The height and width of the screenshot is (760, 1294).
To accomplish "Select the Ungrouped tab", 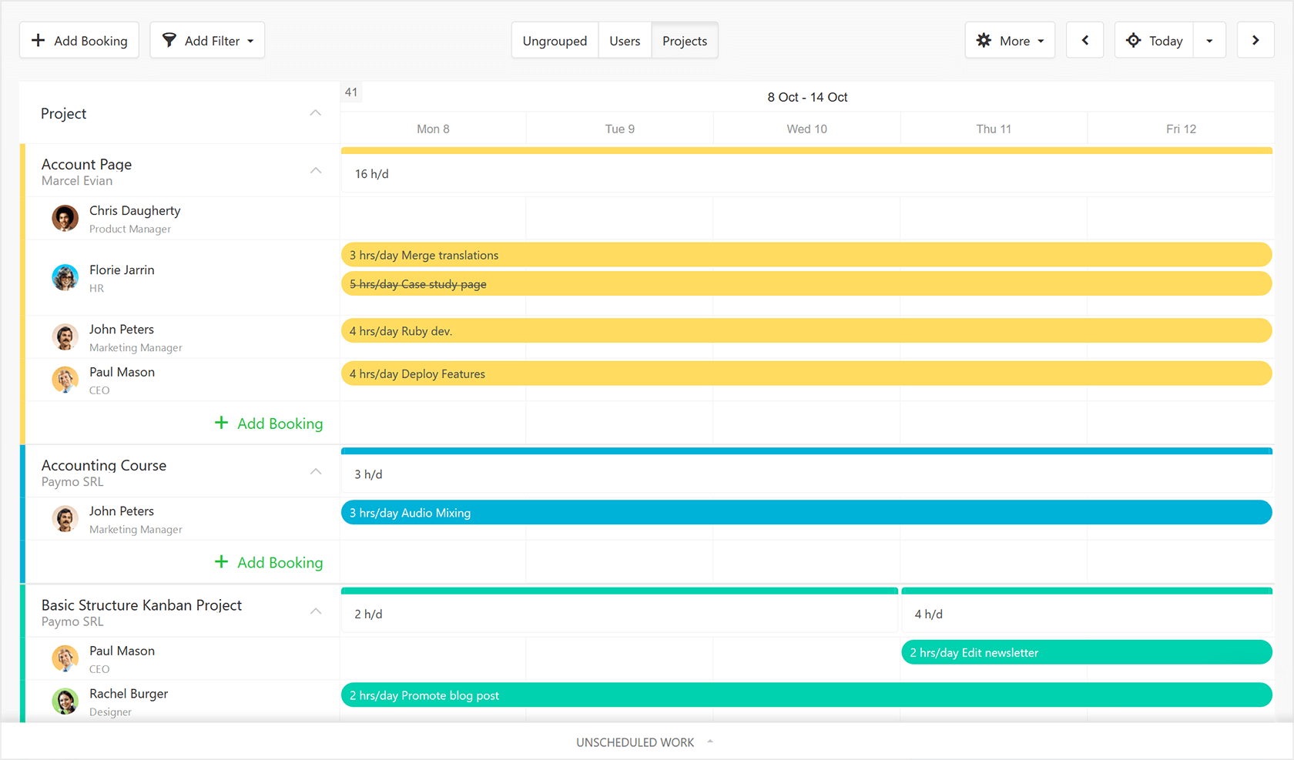I will tap(555, 40).
